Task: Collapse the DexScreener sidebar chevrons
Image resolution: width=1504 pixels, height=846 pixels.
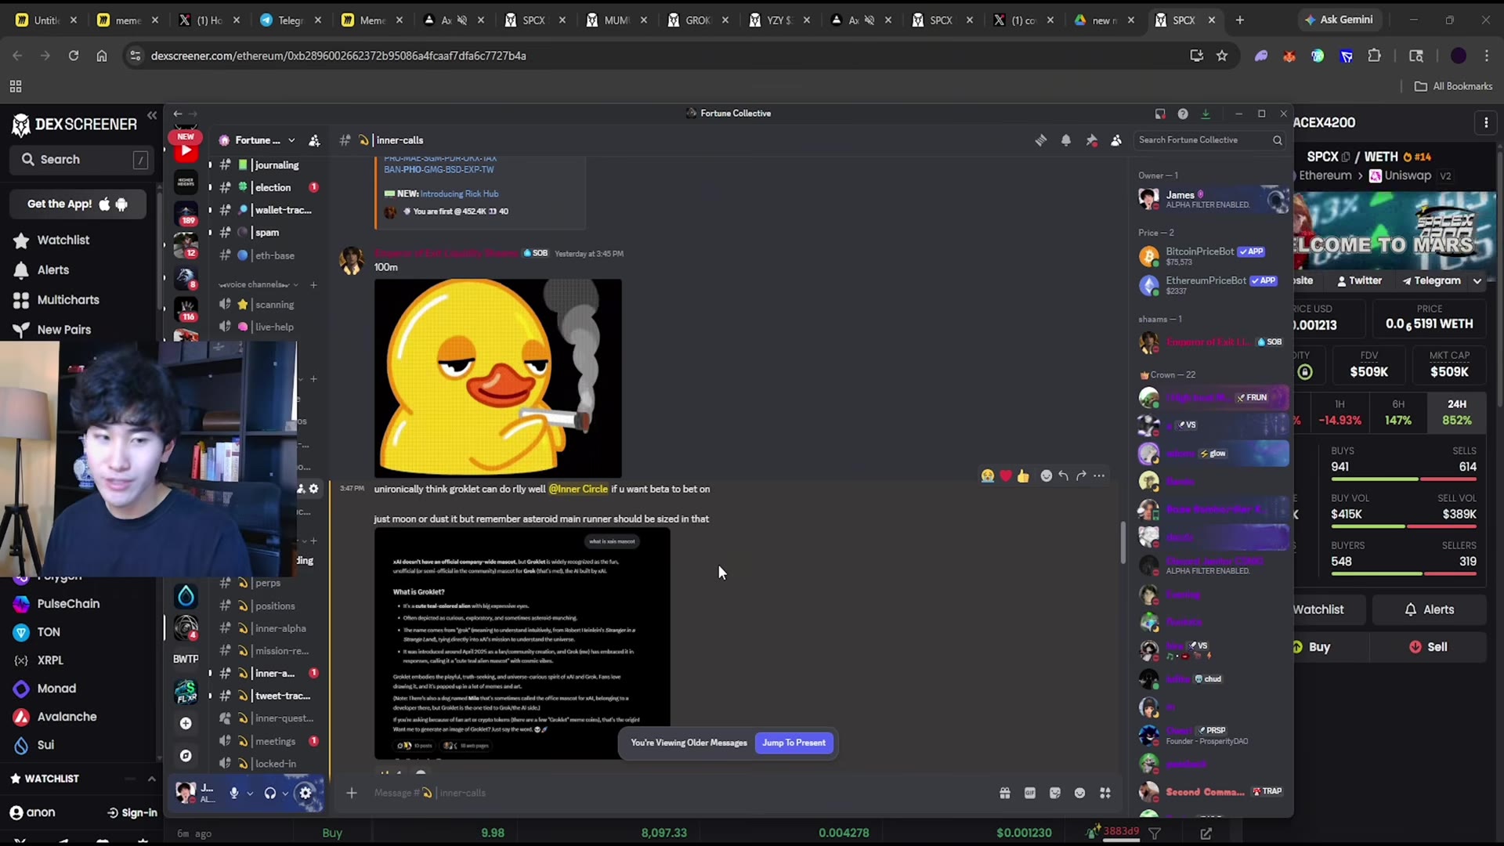Action: click(152, 116)
